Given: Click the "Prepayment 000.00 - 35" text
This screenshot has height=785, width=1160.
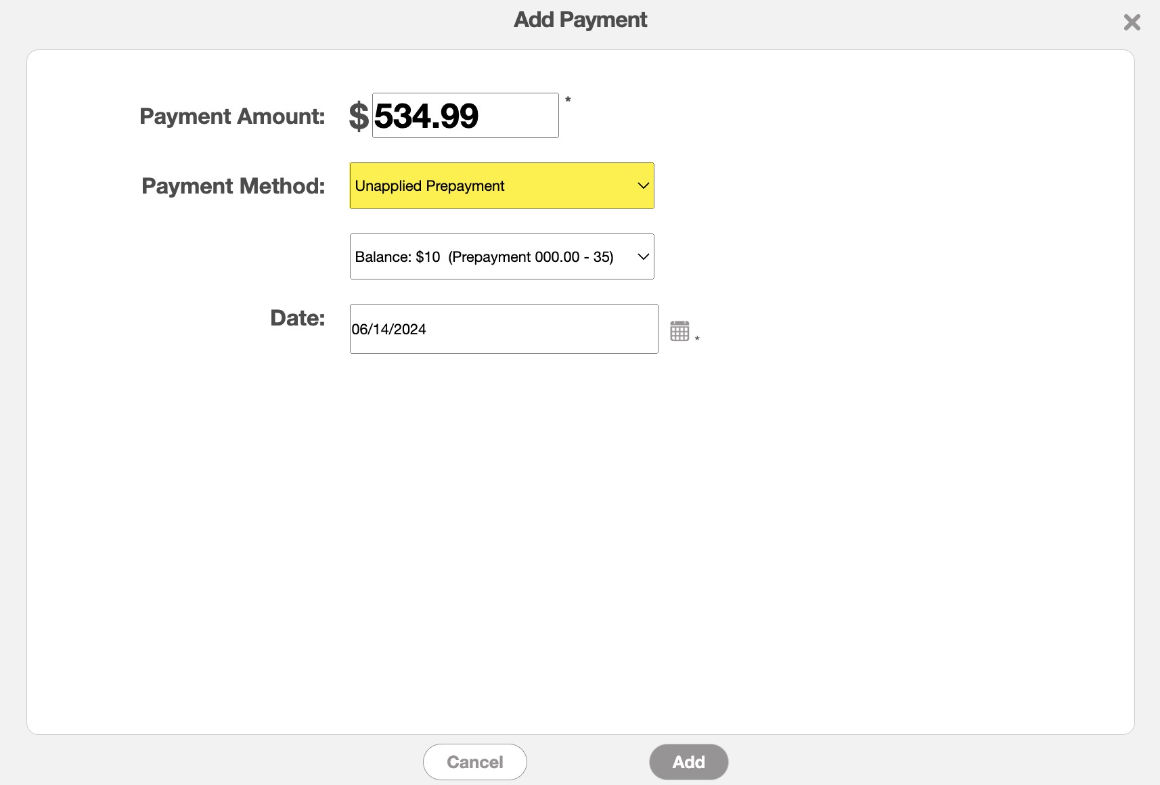Looking at the screenshot, I should coord(531,257).
